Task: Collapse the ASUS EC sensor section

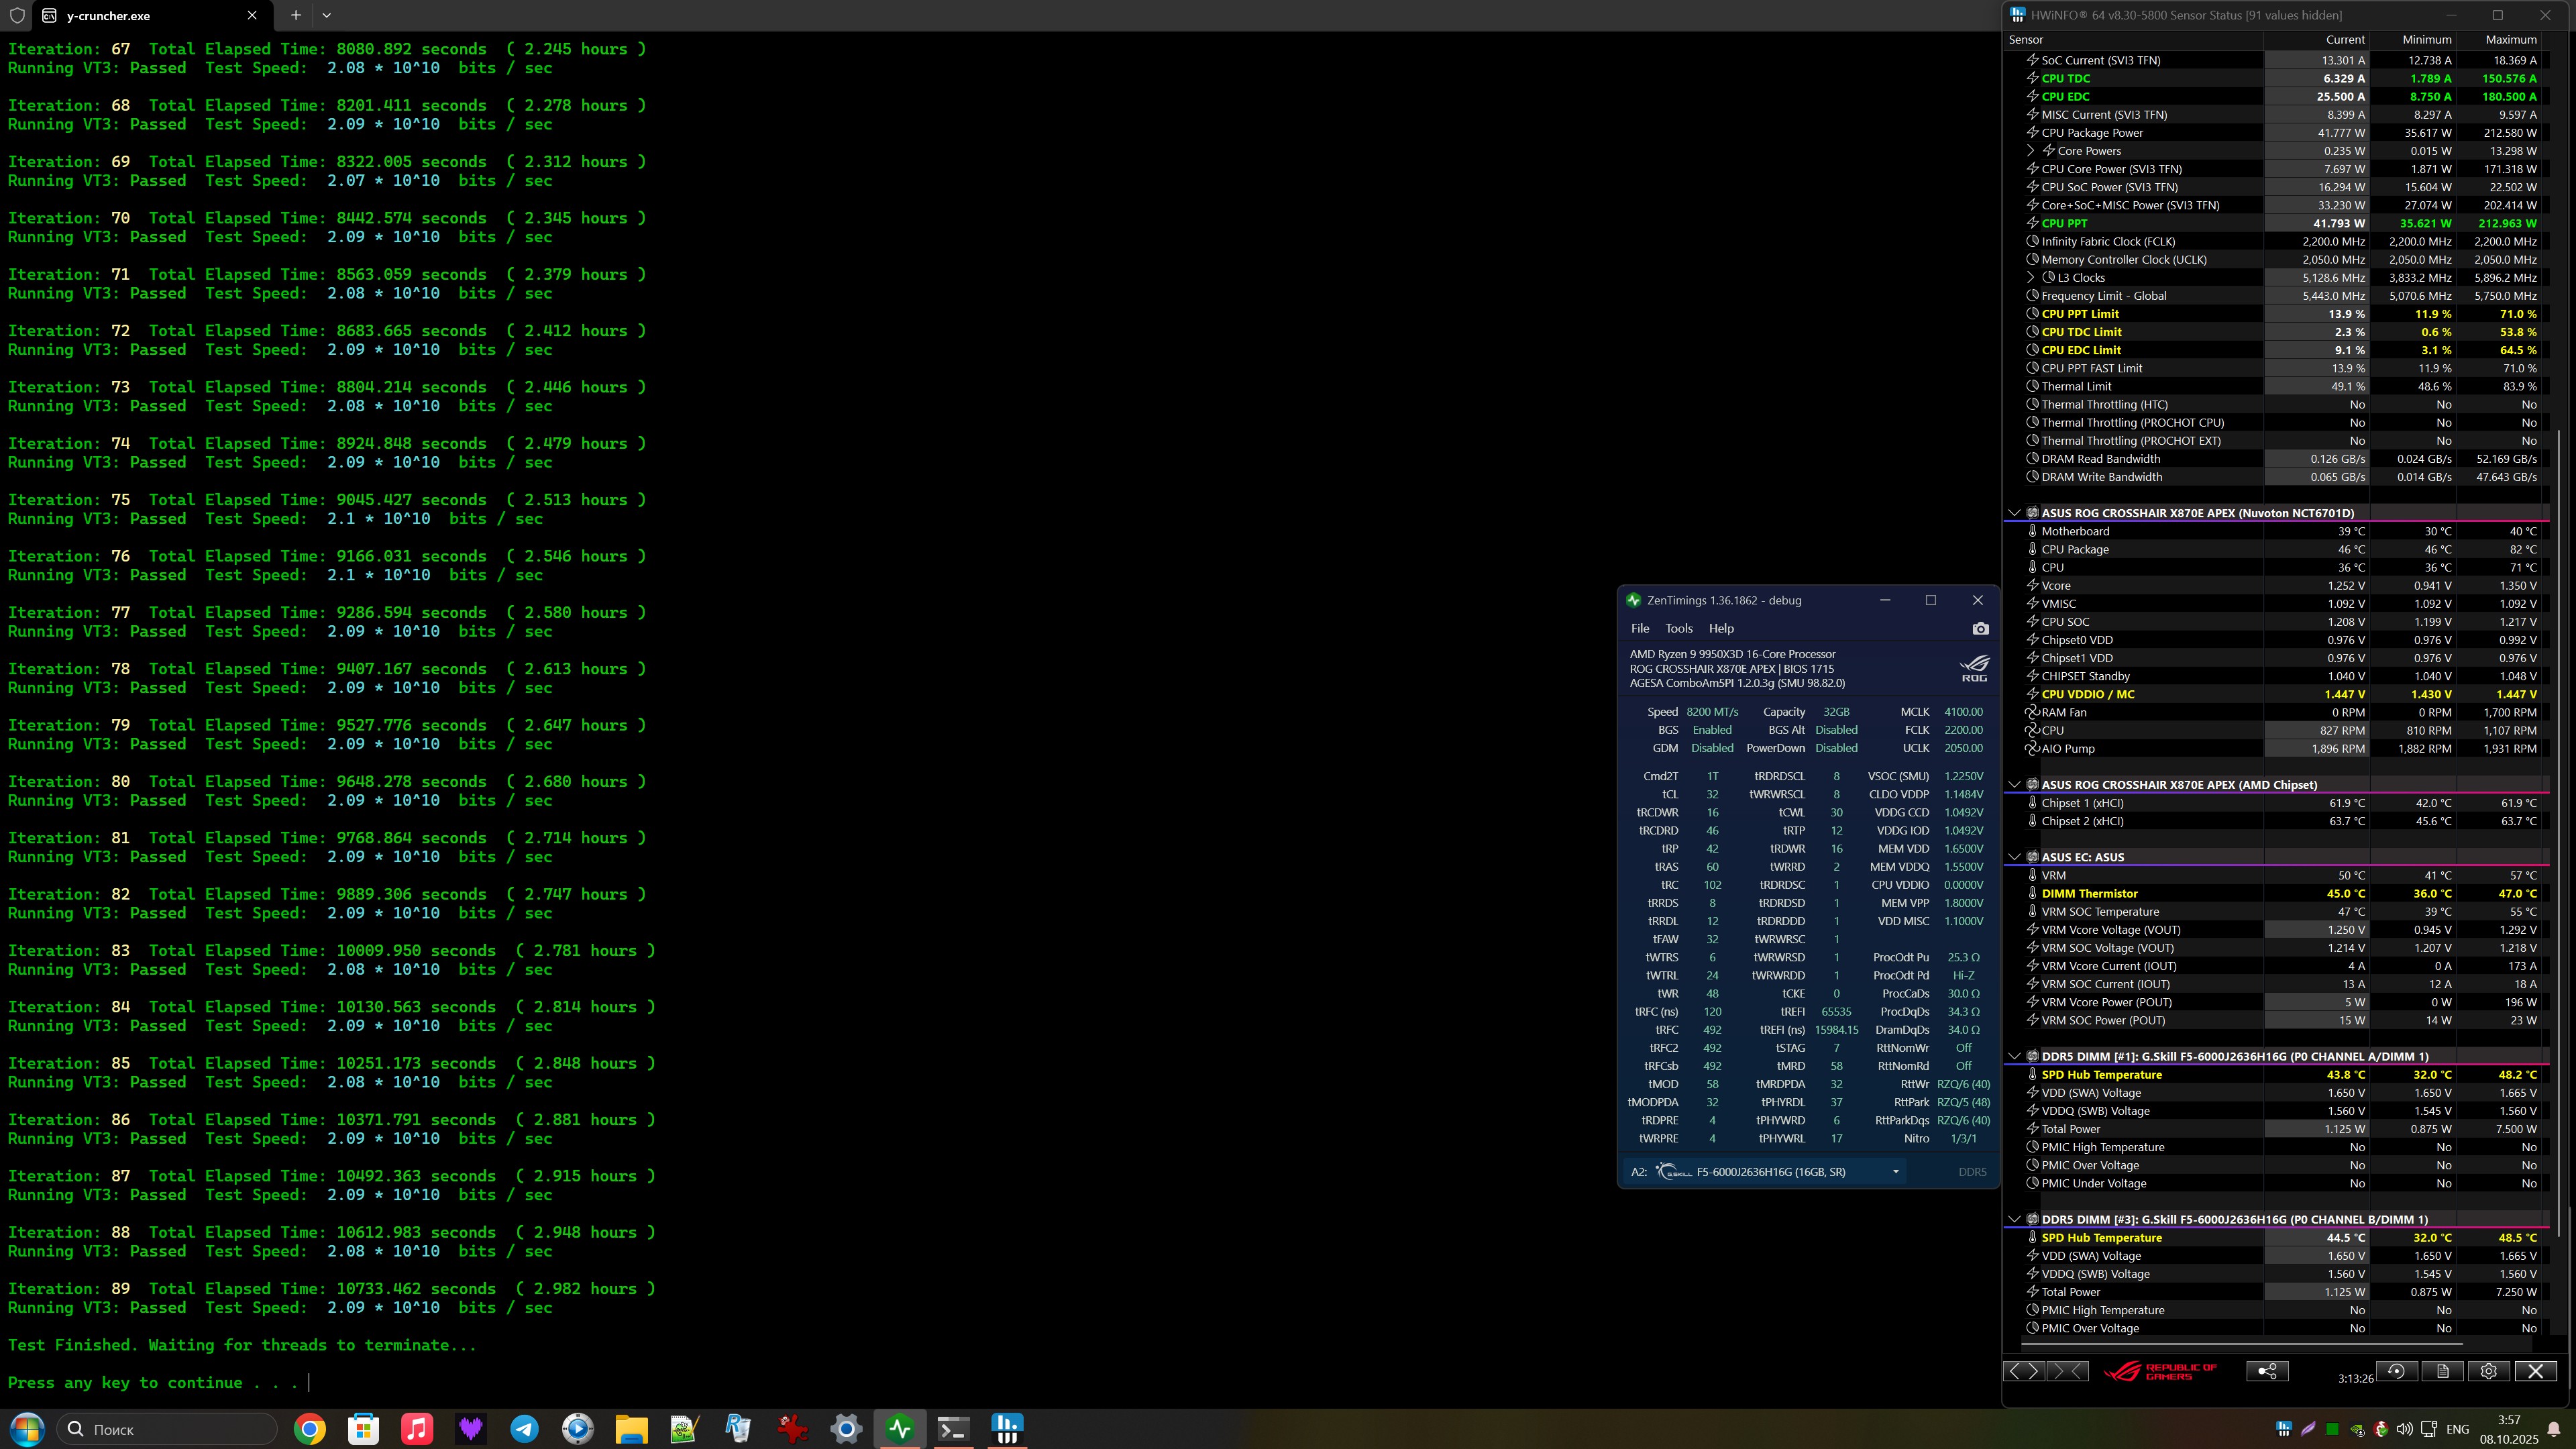Action: point(2014,857)
